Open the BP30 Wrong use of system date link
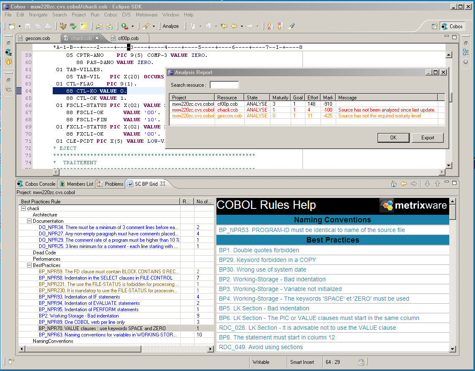The image size is (475, 371). 262,270
